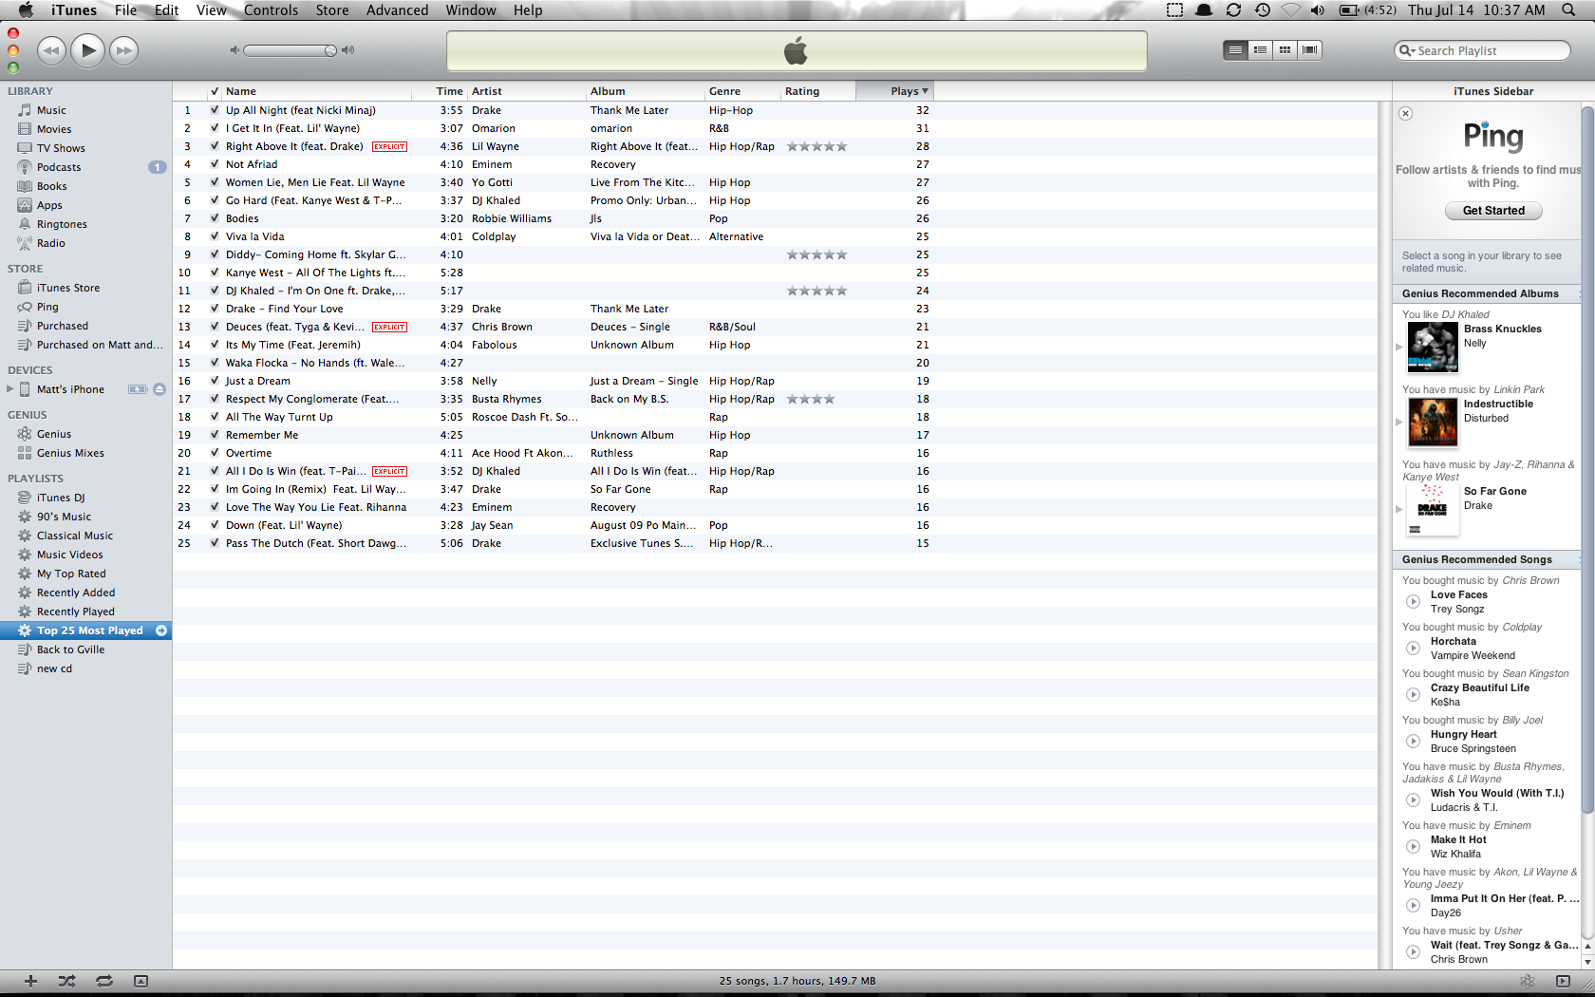Skip to the next track
This screenshot has width=1595, height=997.
coord(123,50)
